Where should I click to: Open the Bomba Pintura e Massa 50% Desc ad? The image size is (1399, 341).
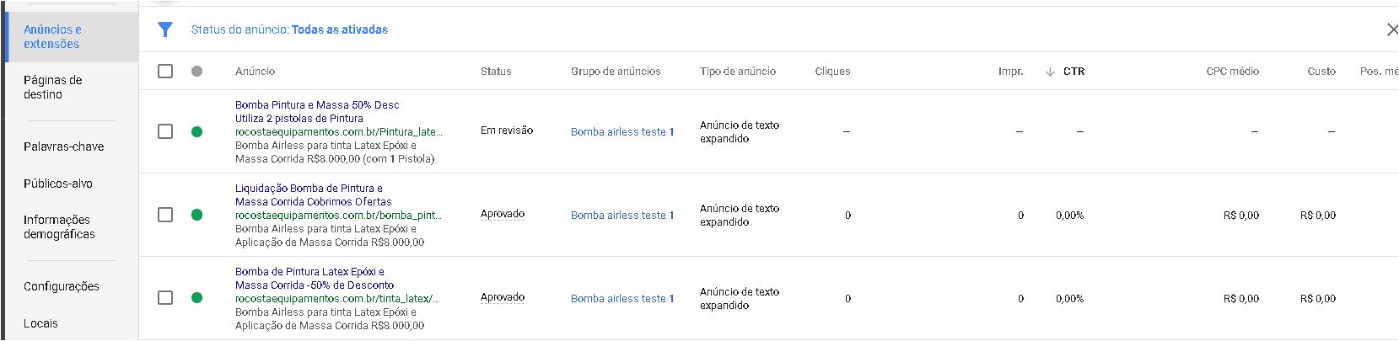coord(317,105)
